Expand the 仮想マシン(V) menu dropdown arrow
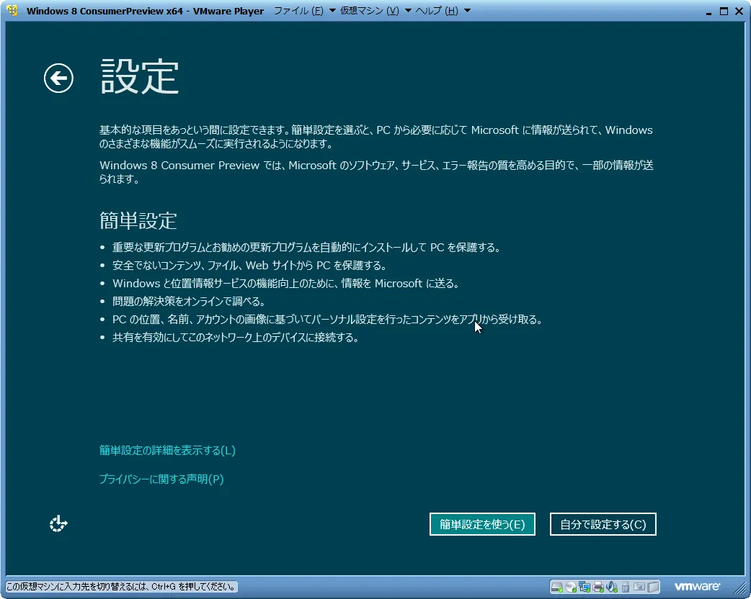The width and height of the screenshot is (751, 599). click(x=408, y=12)
